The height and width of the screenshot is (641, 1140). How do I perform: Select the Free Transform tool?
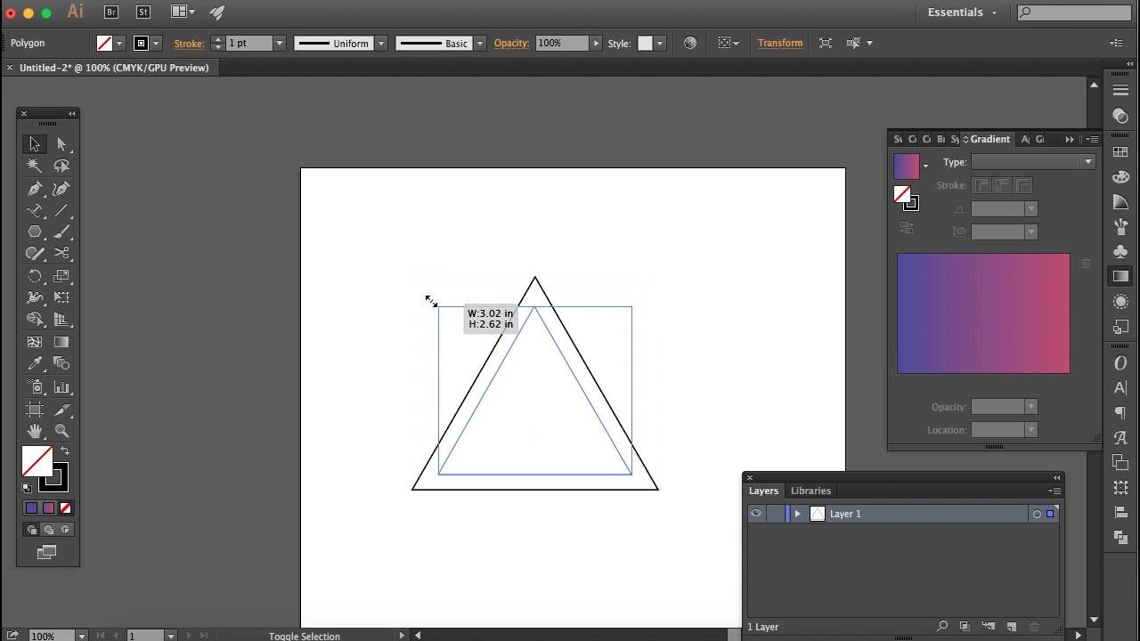coord(61,297)
